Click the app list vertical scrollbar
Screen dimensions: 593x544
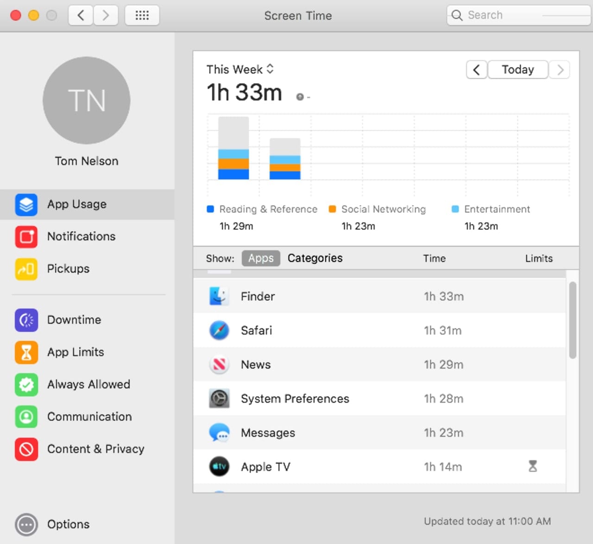tap(573, 320)
